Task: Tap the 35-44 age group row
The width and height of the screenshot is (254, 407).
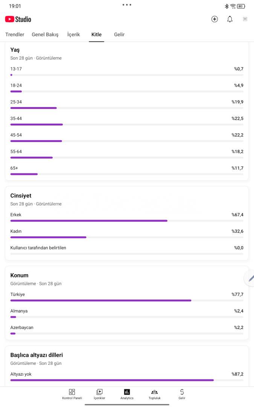Action: 127,121
